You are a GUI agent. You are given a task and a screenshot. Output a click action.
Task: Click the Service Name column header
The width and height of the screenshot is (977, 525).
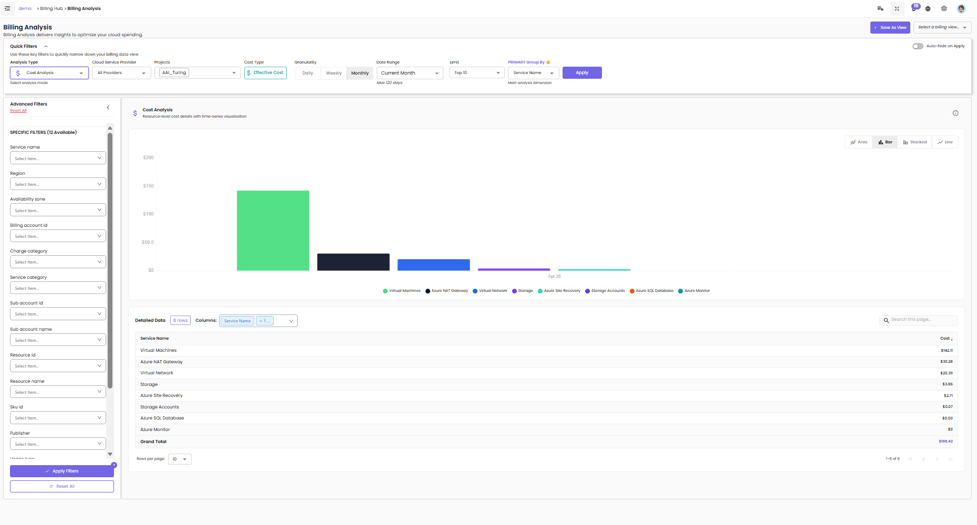tap(154, 339)
